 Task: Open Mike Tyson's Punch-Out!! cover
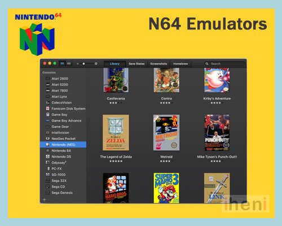click(x=217, y=133)
